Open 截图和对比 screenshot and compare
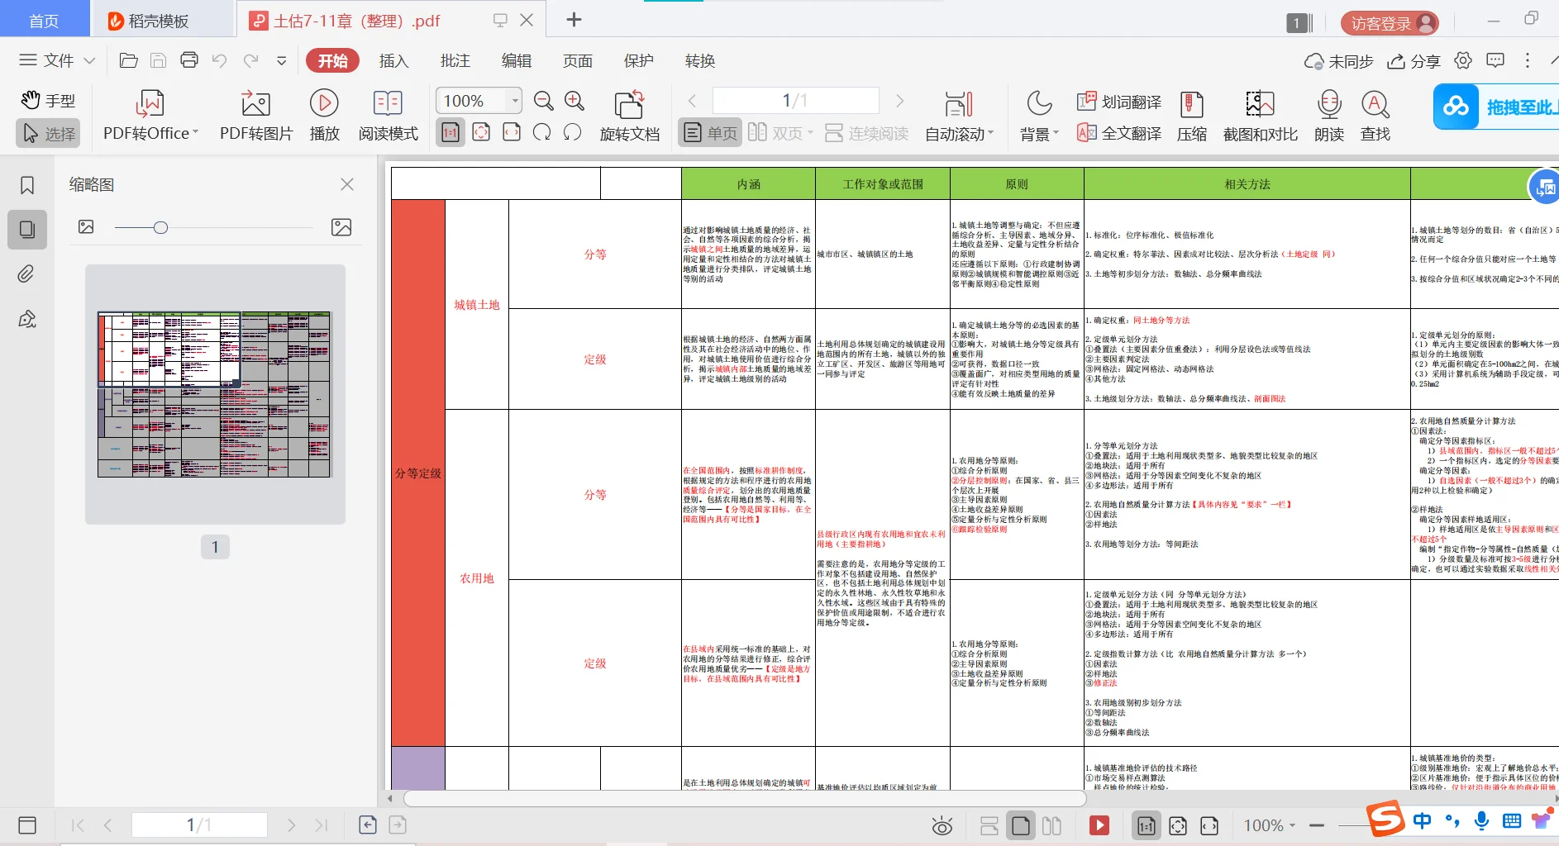The width and height of the screenshot is (1559, 846). pyautogui.click(x=1261, y=116)
